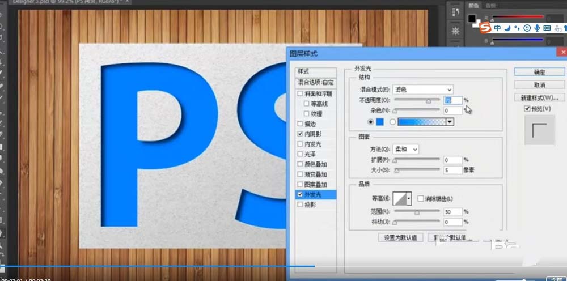The height and width of the screenshot is (281, 567).
Task: Open the History panel icon in dock
Action: [x=456, y=12]
